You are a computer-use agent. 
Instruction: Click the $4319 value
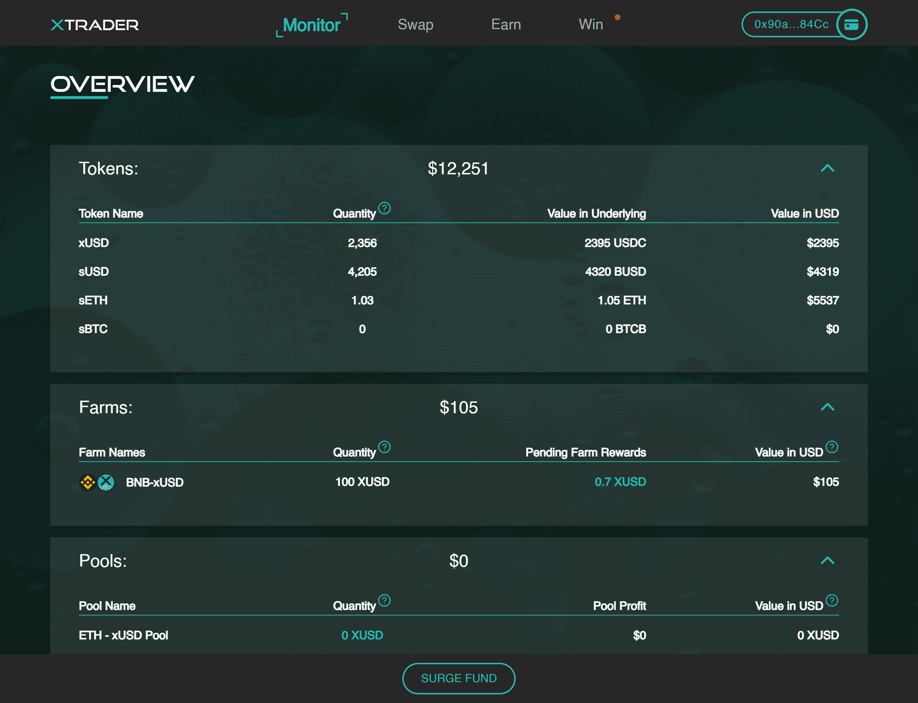pyautogui.click(x=823, y=272)
